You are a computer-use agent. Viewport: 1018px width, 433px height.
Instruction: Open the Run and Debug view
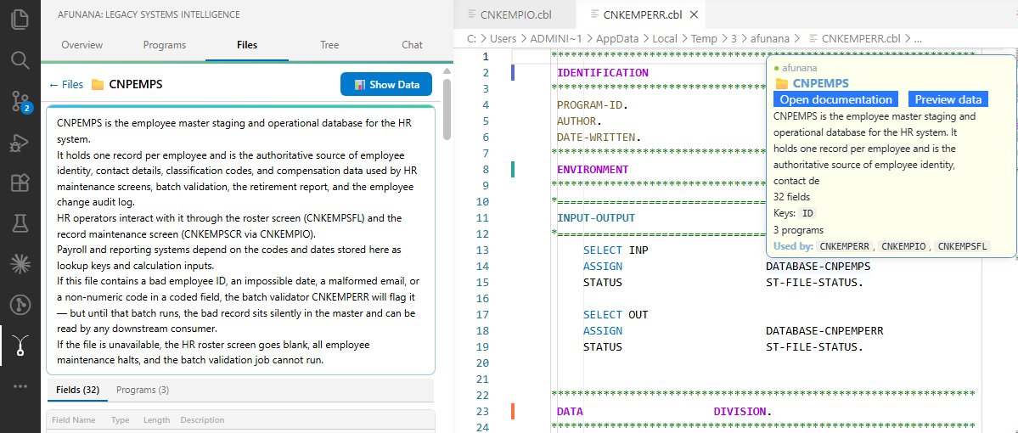click(x=20, y=142)
